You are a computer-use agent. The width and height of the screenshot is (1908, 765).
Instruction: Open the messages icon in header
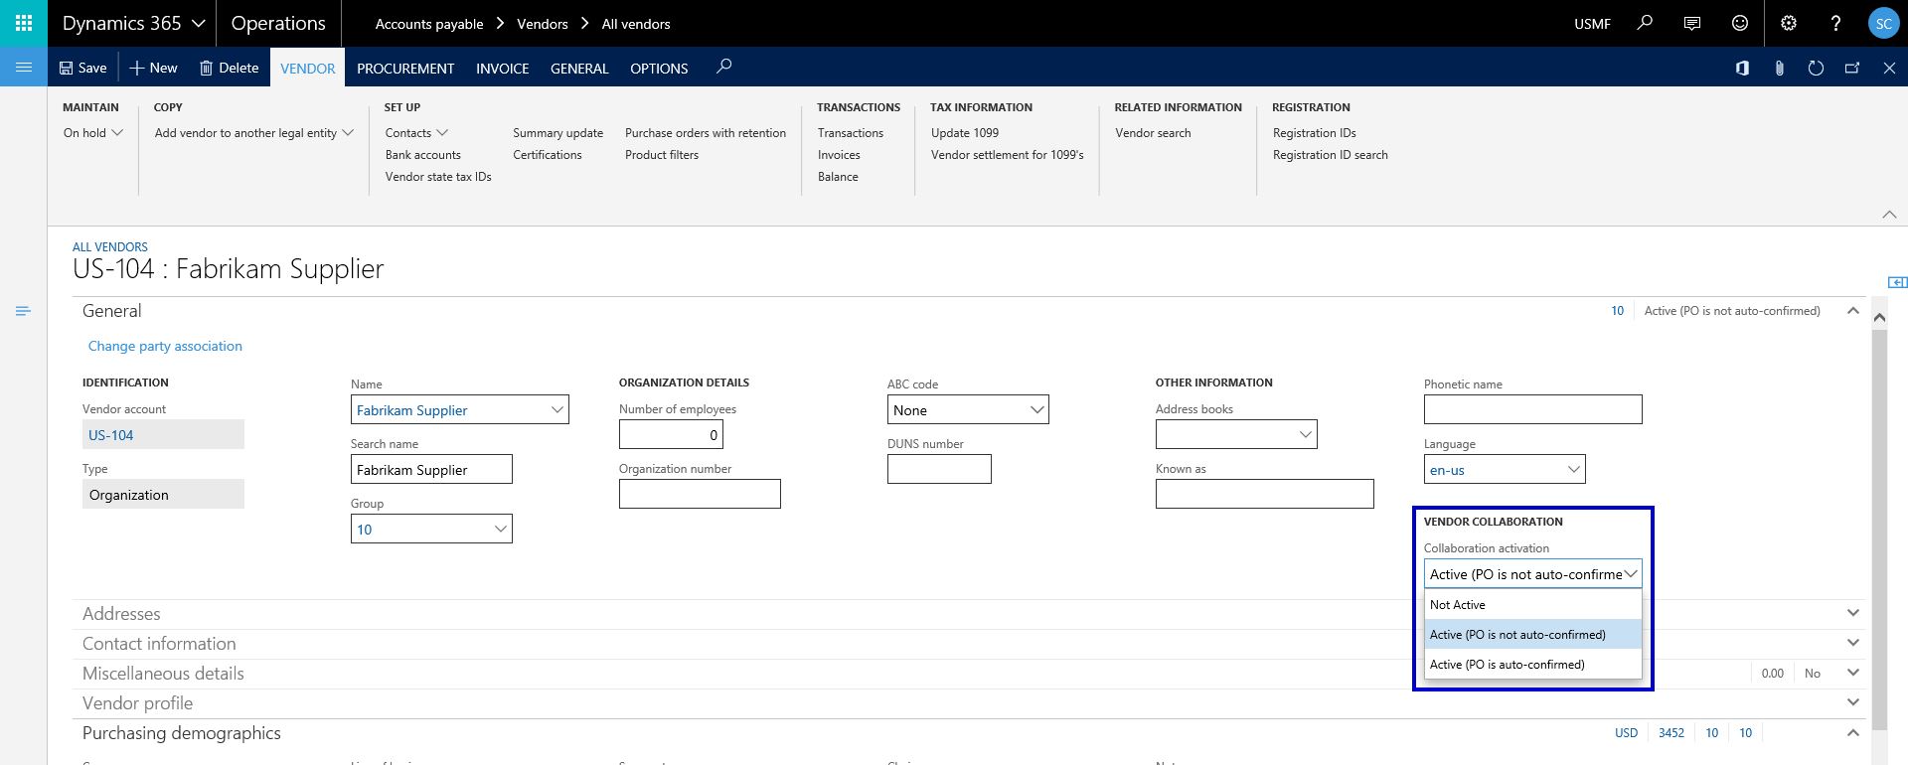pyautogui.click(x=1692, y=23)
